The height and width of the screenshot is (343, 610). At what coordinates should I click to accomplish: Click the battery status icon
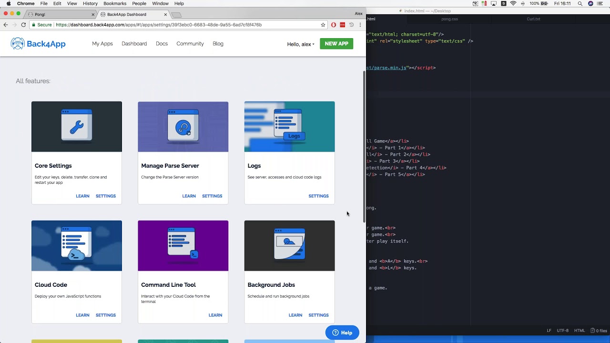coord(544,3)
